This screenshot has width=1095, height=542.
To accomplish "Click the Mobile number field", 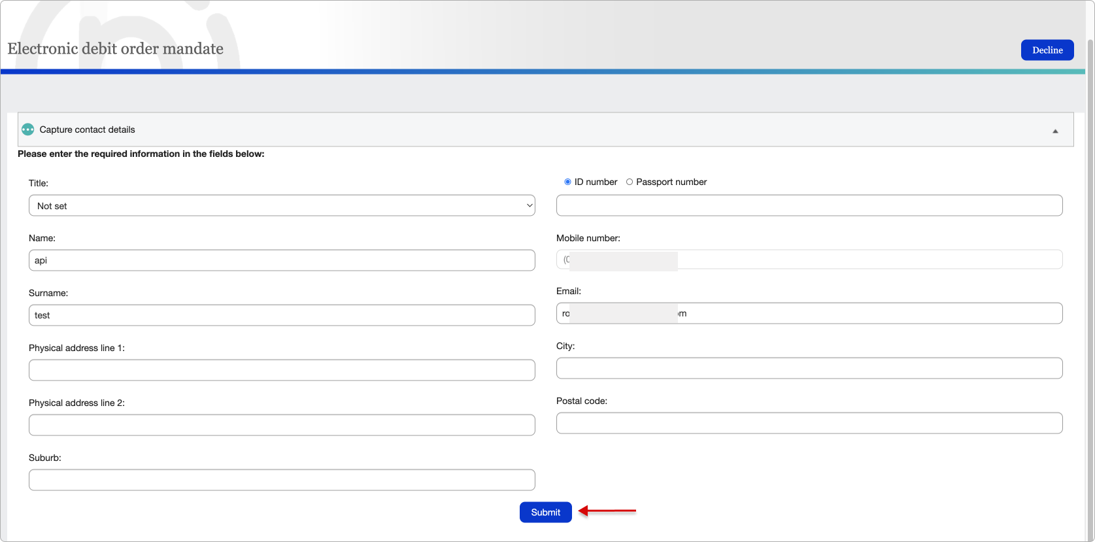I will pos(809,260).
